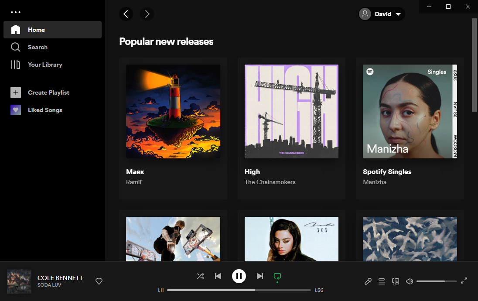Maximize the Spotify window

coord(448,7)
